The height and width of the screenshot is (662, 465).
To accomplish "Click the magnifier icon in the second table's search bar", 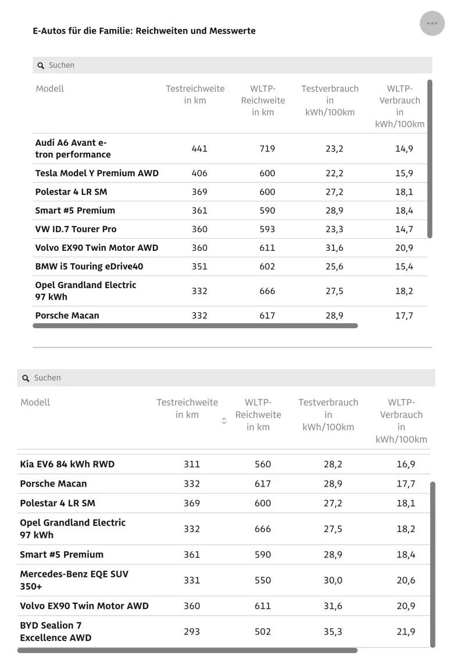I will click(26, 378).
